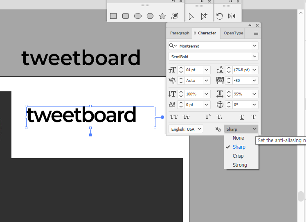Viewport: 306px width, 222px height.
Task: Open the horizontal scale 95% dropdown
Action: [254, 94]
